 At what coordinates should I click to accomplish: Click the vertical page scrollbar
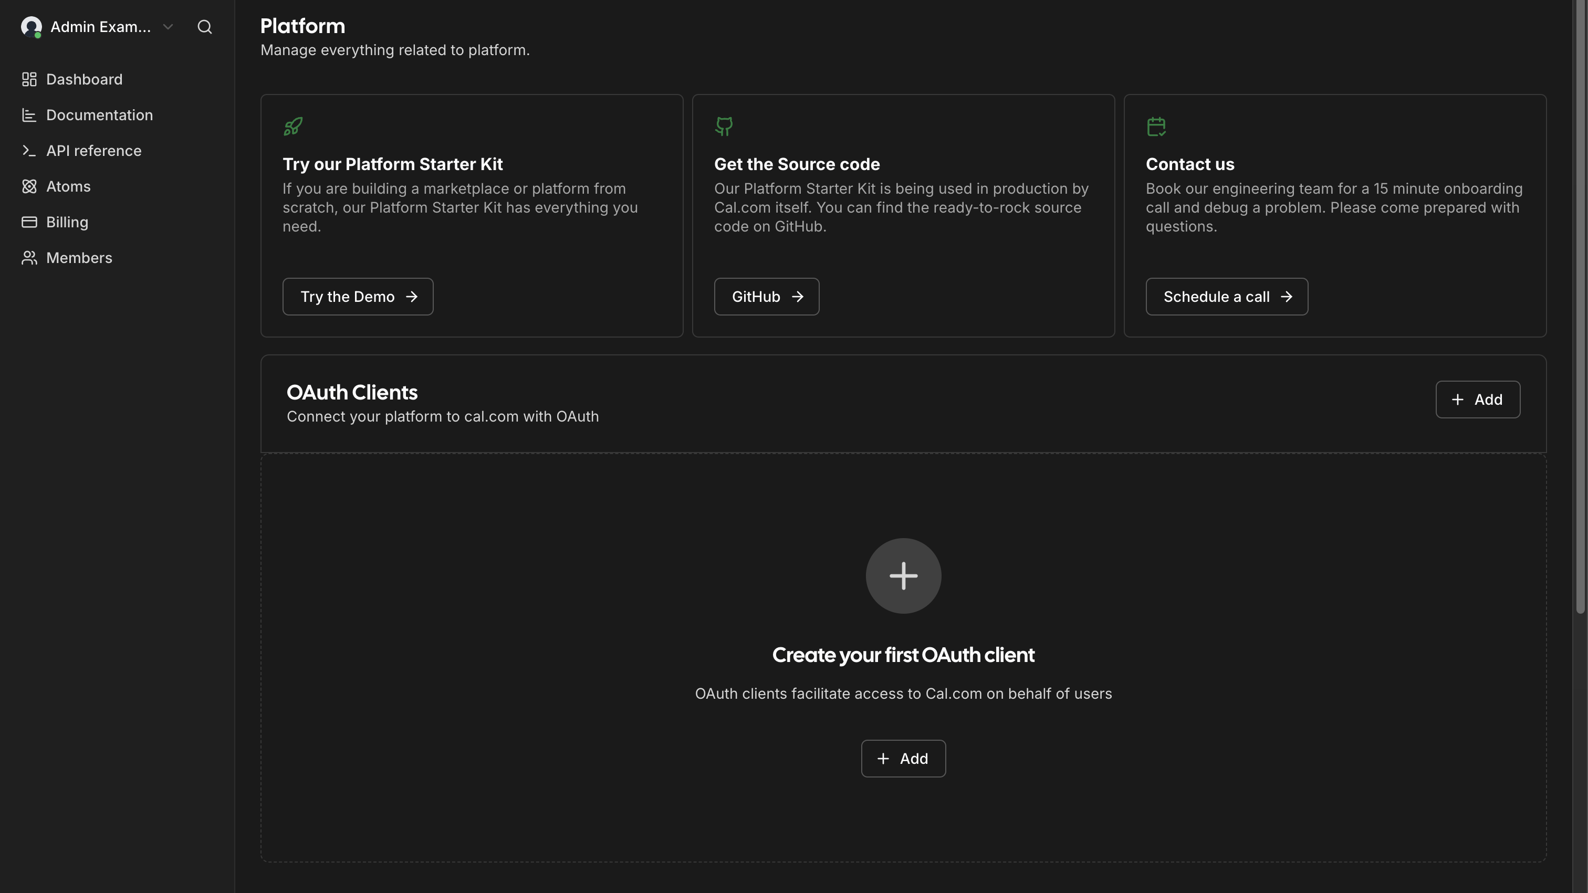pos(1580,308)
